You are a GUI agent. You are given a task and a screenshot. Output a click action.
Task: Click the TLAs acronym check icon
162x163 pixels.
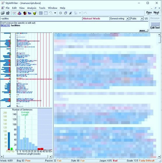pos(29,13)
